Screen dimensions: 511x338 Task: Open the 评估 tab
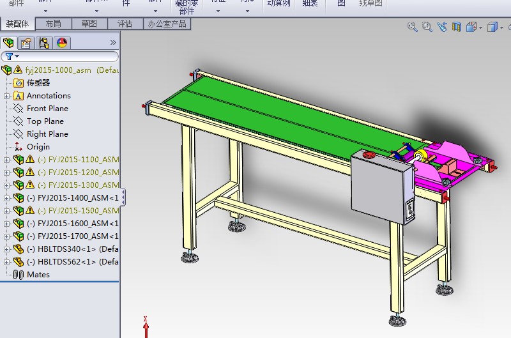(x=125, y=24)
